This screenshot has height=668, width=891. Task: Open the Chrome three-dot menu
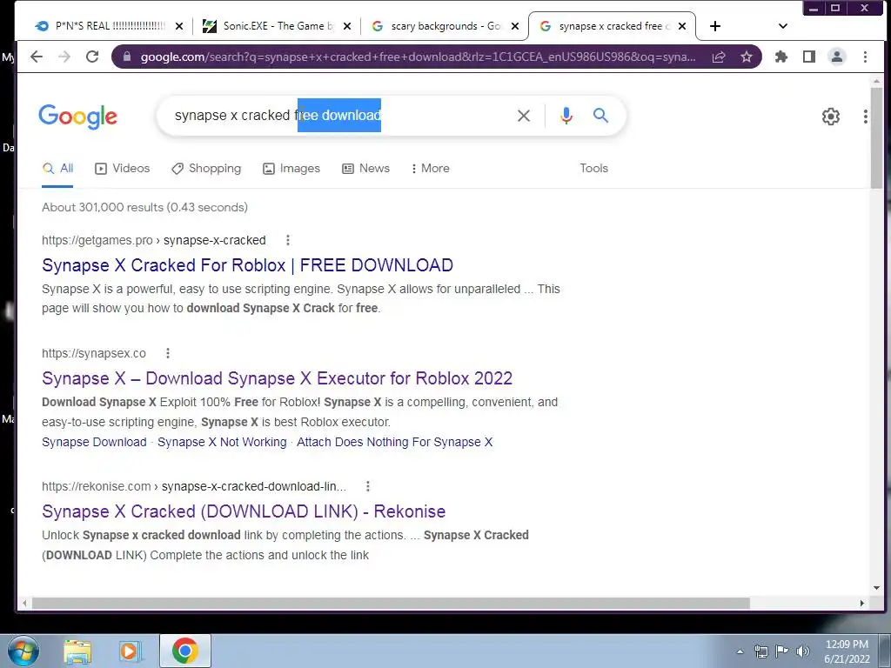[x=865, y=57]
